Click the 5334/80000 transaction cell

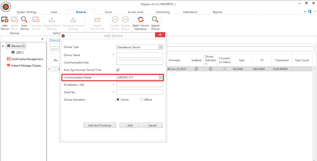tap(282, 69)
